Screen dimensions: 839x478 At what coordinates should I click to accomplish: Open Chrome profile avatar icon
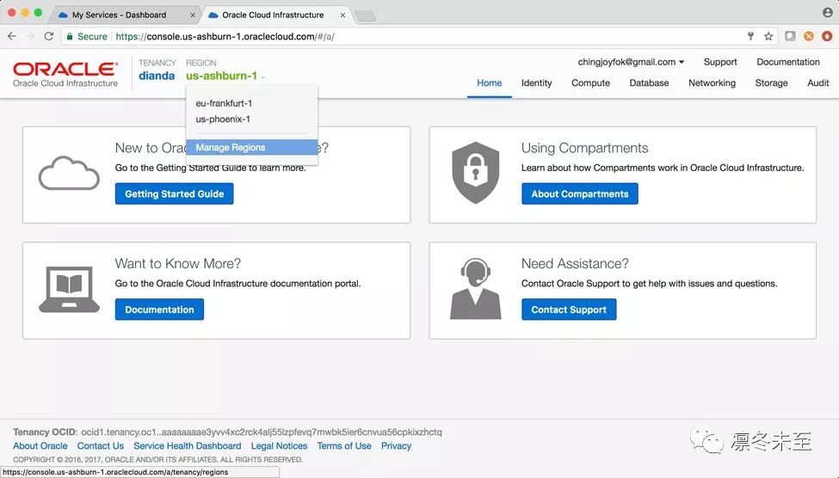coord(827,12)
